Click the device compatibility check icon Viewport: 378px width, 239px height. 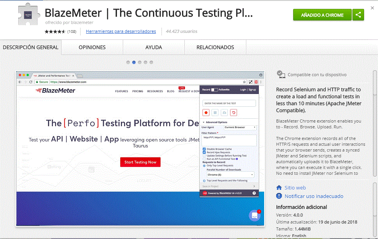[x=281, y=75]
